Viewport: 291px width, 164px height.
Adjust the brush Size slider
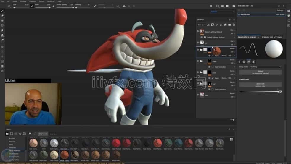coord(21,8)
